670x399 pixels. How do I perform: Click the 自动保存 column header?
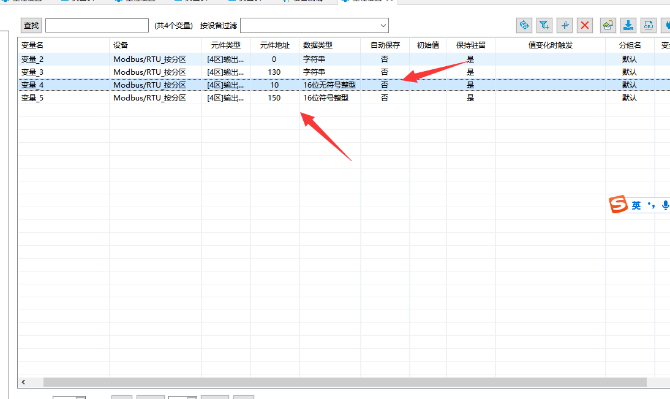pyautogui.click(x=385, y=45)
